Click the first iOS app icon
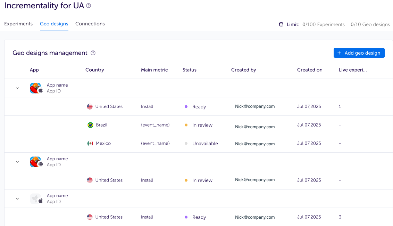This screenshot has height=226, width=393. [x=36, y=88]
